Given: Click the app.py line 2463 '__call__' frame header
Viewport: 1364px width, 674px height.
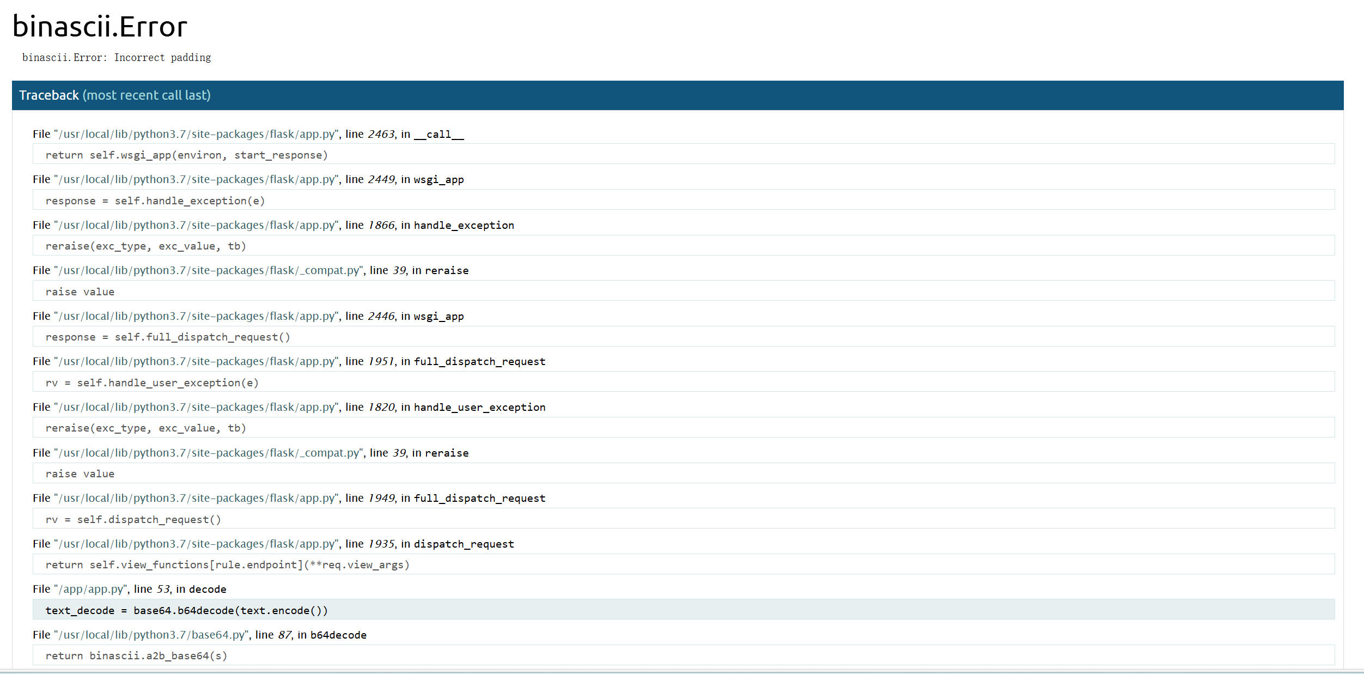Looking at the screenshot, I should [x=248, y=134].
